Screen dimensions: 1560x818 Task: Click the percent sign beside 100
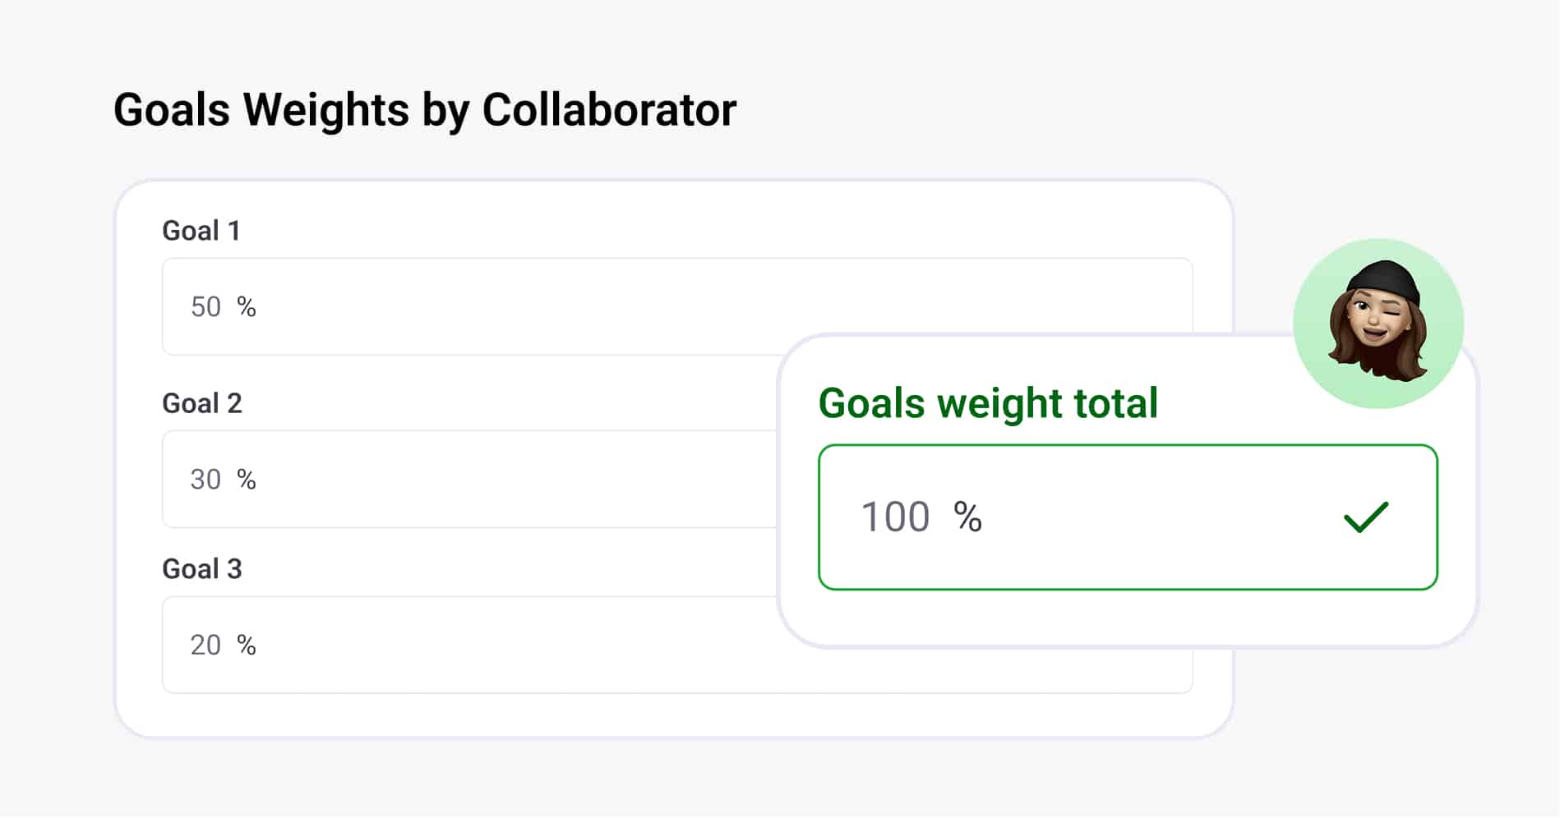pyautogui.click(x=968, y=517)
